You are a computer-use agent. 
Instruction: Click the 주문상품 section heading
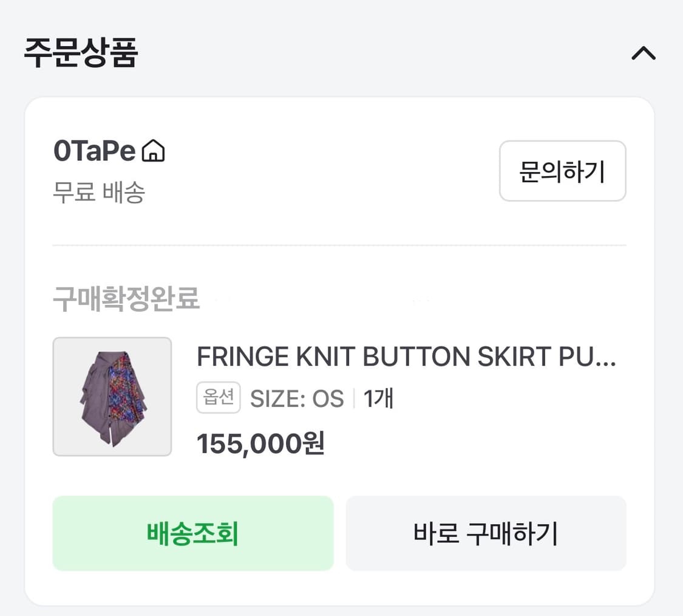[81, 53]
